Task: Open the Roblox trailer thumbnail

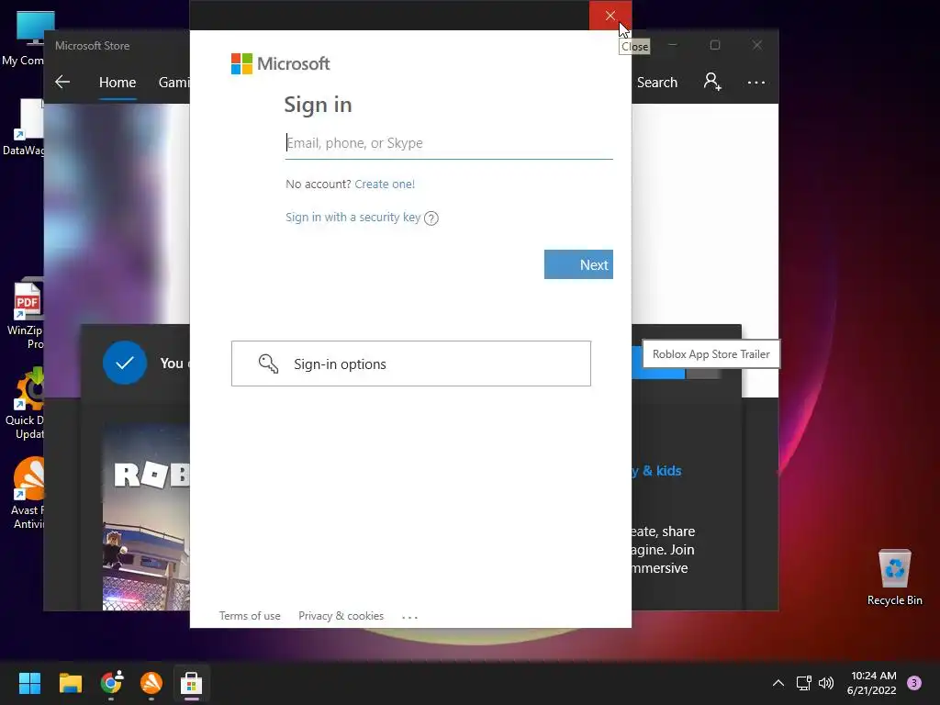Action: pyautogui.click(x=146, y=517)
